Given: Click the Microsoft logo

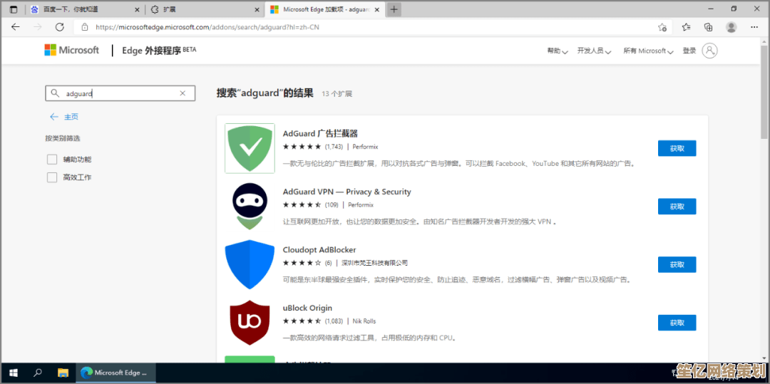Looking at the screenshot, I should [72, 50].
